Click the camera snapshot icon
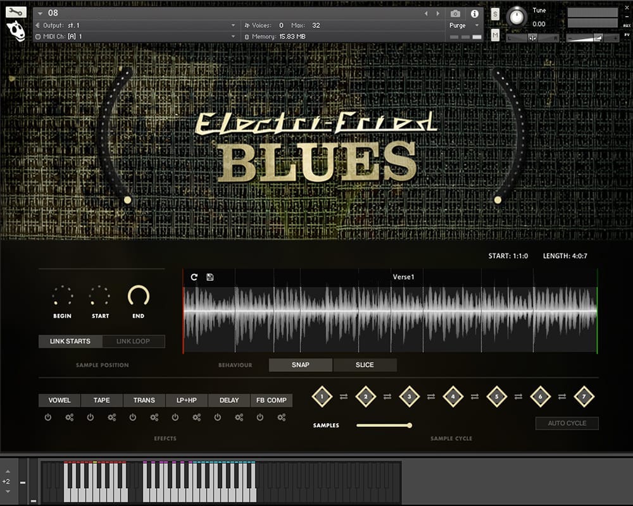The width and height of the screenshot is (633, 506). 455,13
